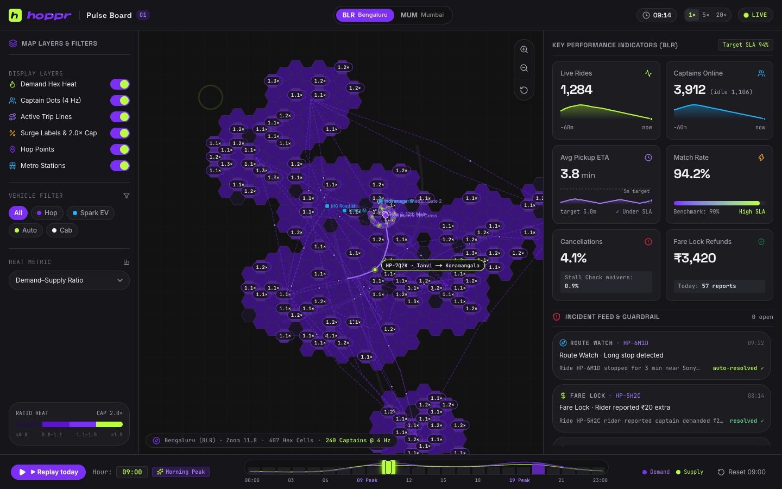The height and width of the screenshot is (489, 782).
Task: Click the Fare Lock Refunds shield icon
Action: tap(761, 242)
